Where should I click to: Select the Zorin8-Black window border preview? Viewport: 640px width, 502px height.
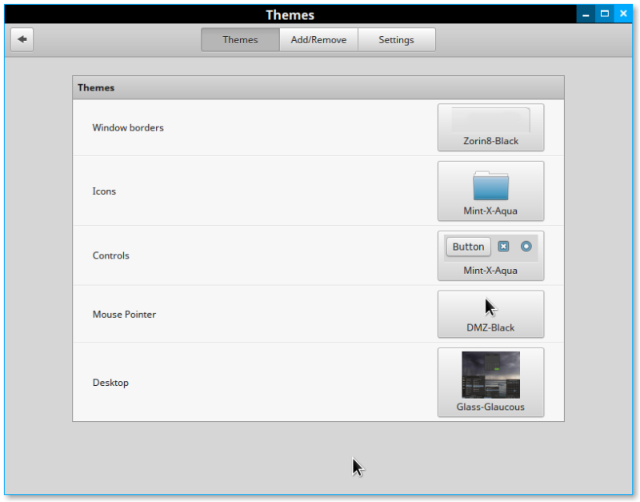pyautogui.click(x=490, y=127)
